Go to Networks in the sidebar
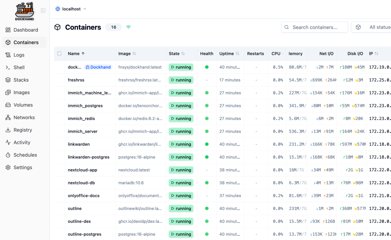 pos(24,117)
